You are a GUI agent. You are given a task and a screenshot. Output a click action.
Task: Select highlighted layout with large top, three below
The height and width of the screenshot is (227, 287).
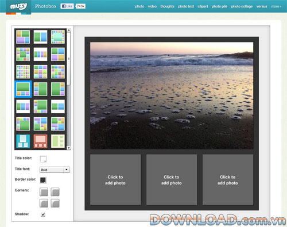click(x=23, y=89)
